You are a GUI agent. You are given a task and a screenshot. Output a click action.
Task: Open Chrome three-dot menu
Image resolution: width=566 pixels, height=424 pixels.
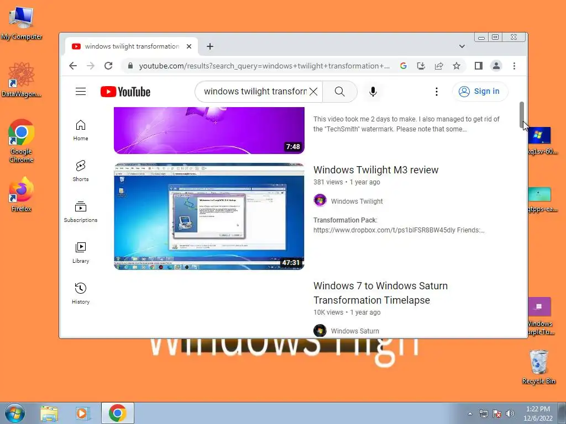pyautogui.click(x=514, y=66)
